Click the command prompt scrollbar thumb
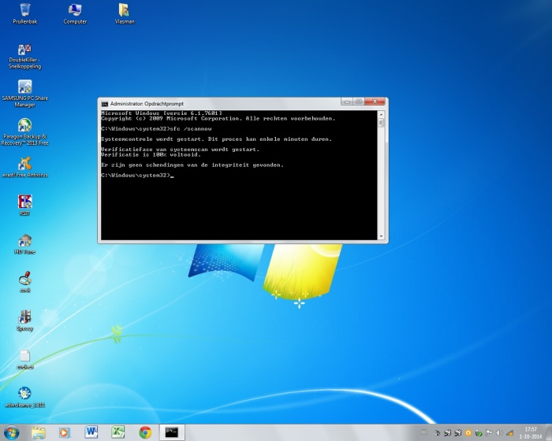 (381, 122)
